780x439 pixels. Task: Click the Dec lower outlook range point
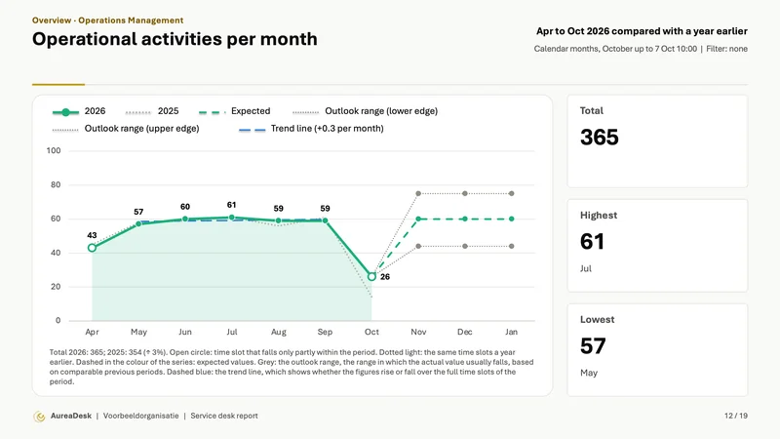point(465,247)
